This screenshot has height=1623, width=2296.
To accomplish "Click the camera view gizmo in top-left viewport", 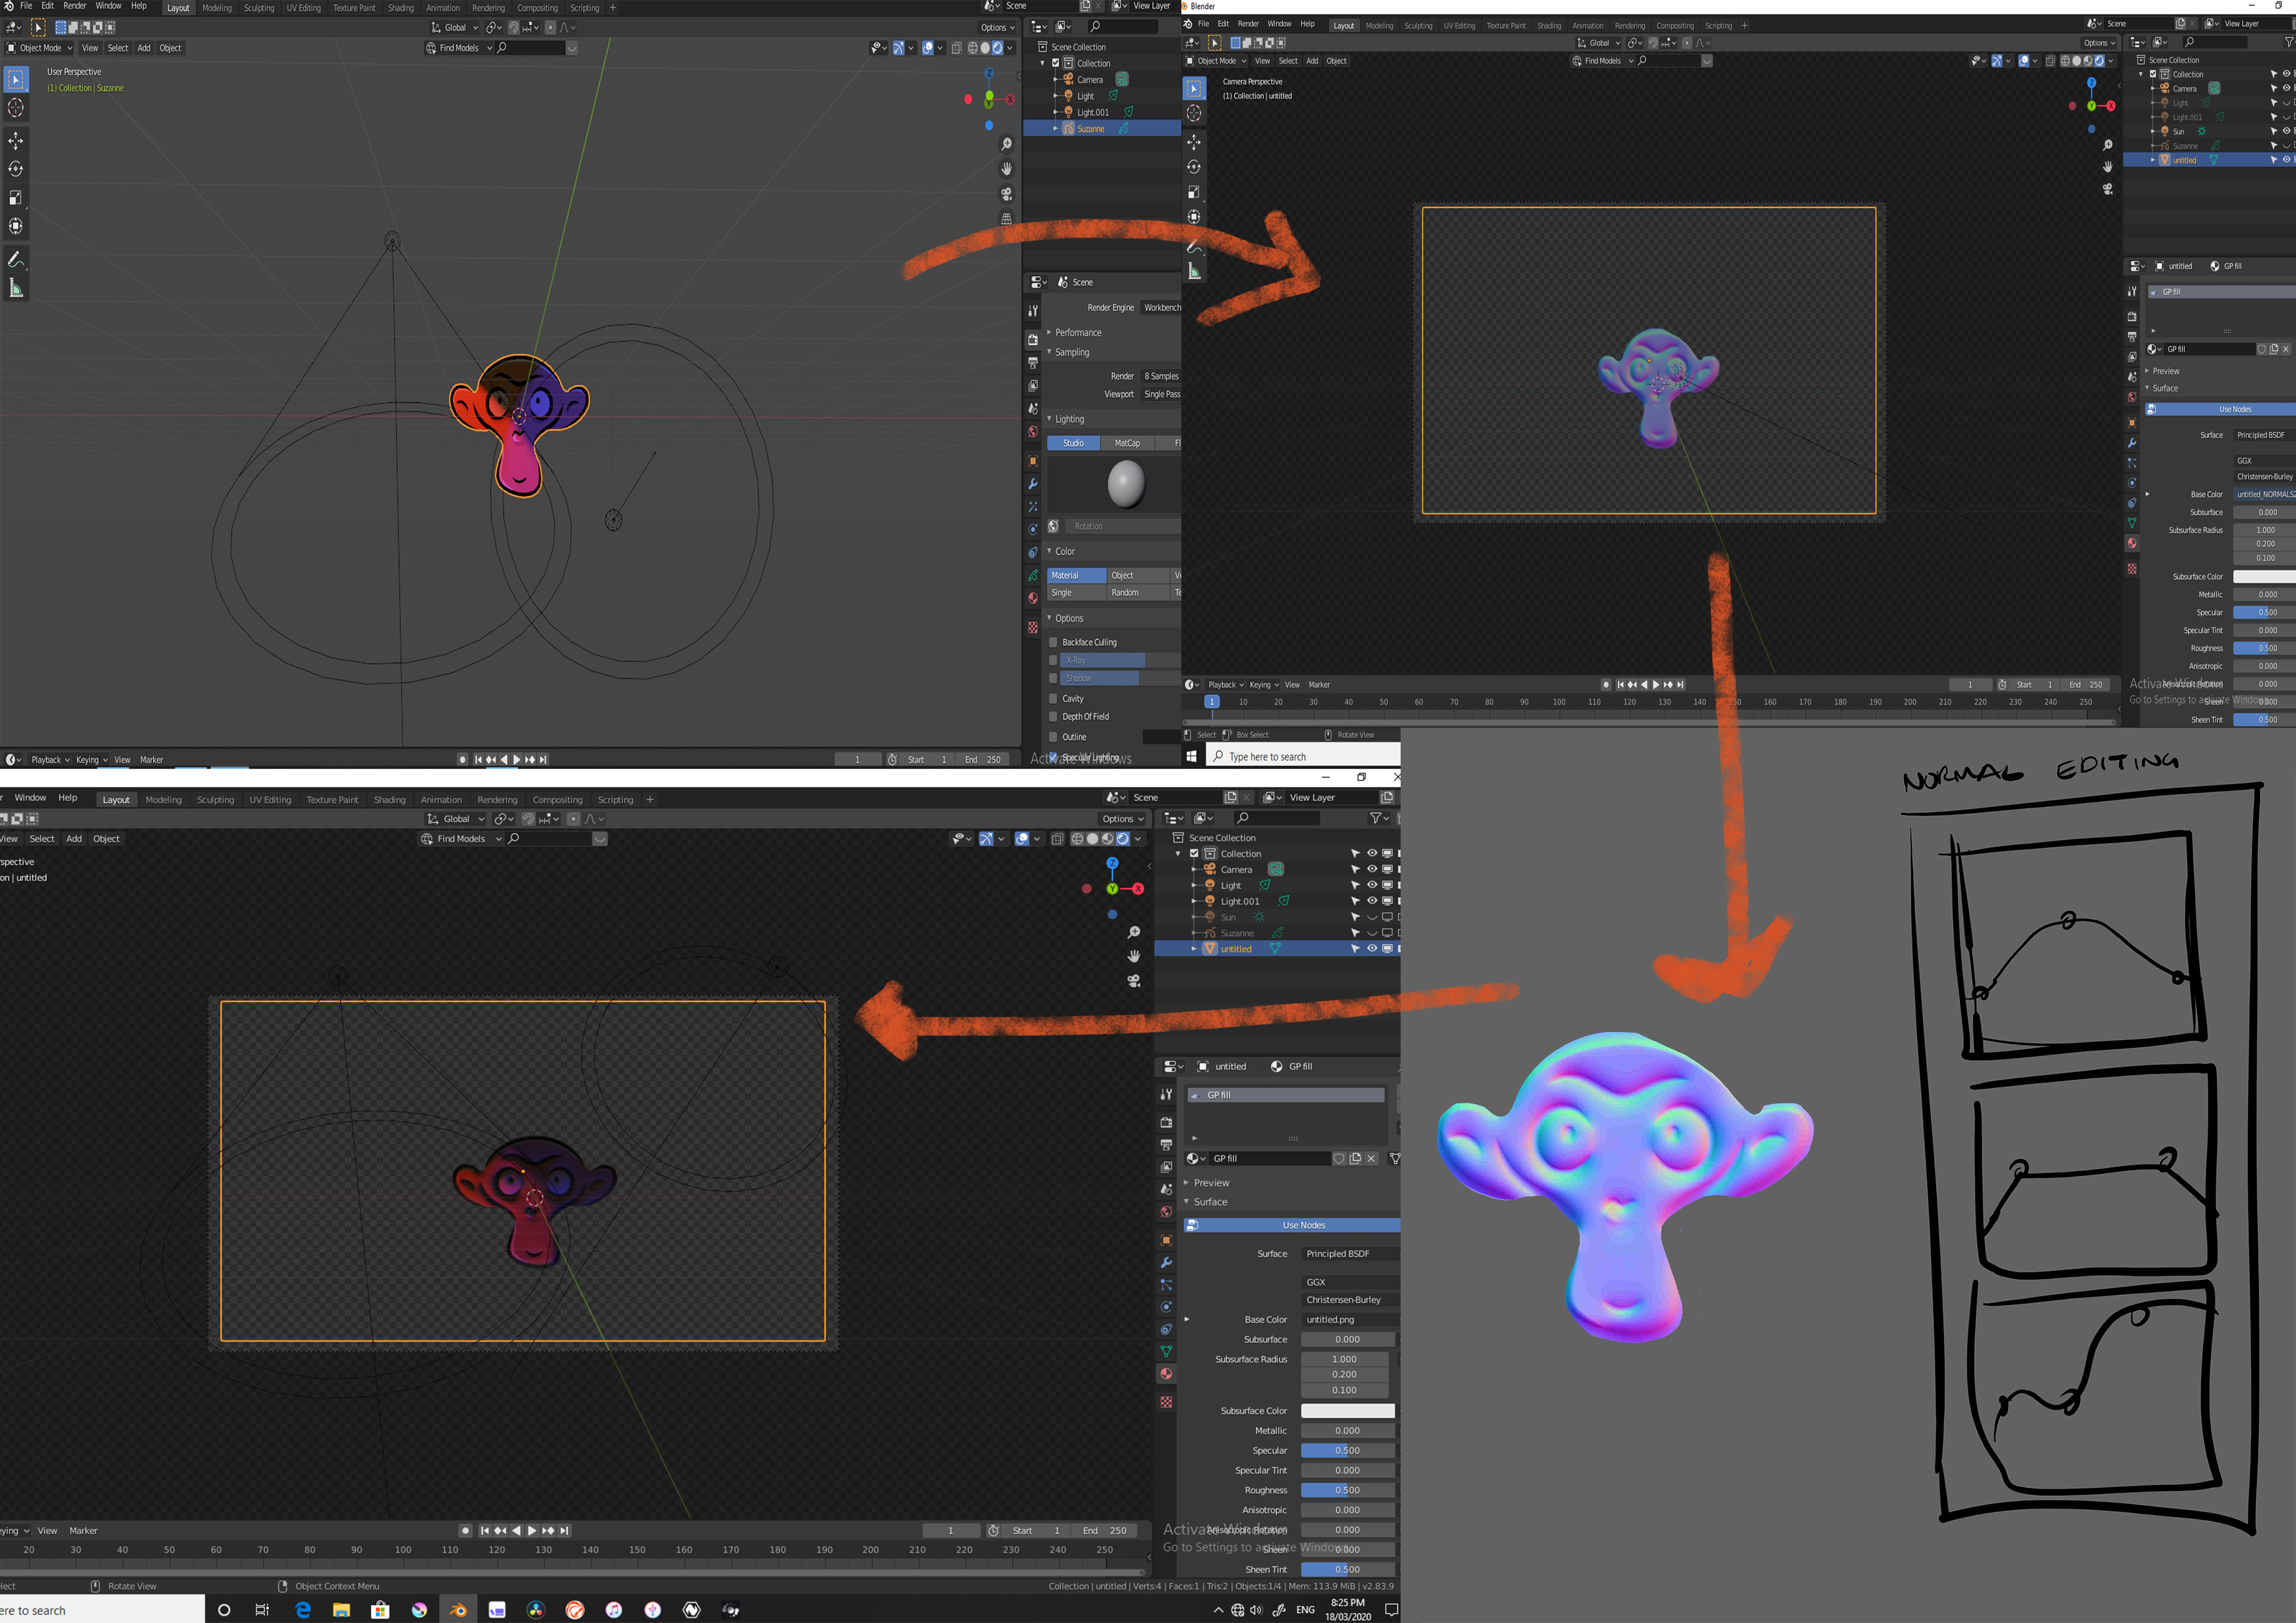I will (1007, 194).
